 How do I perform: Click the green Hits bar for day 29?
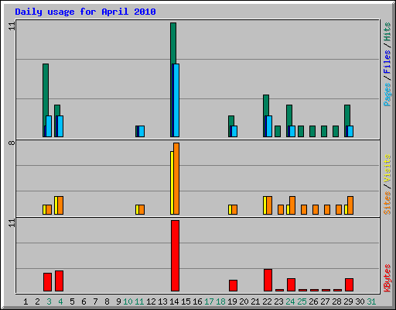(347, 115)
